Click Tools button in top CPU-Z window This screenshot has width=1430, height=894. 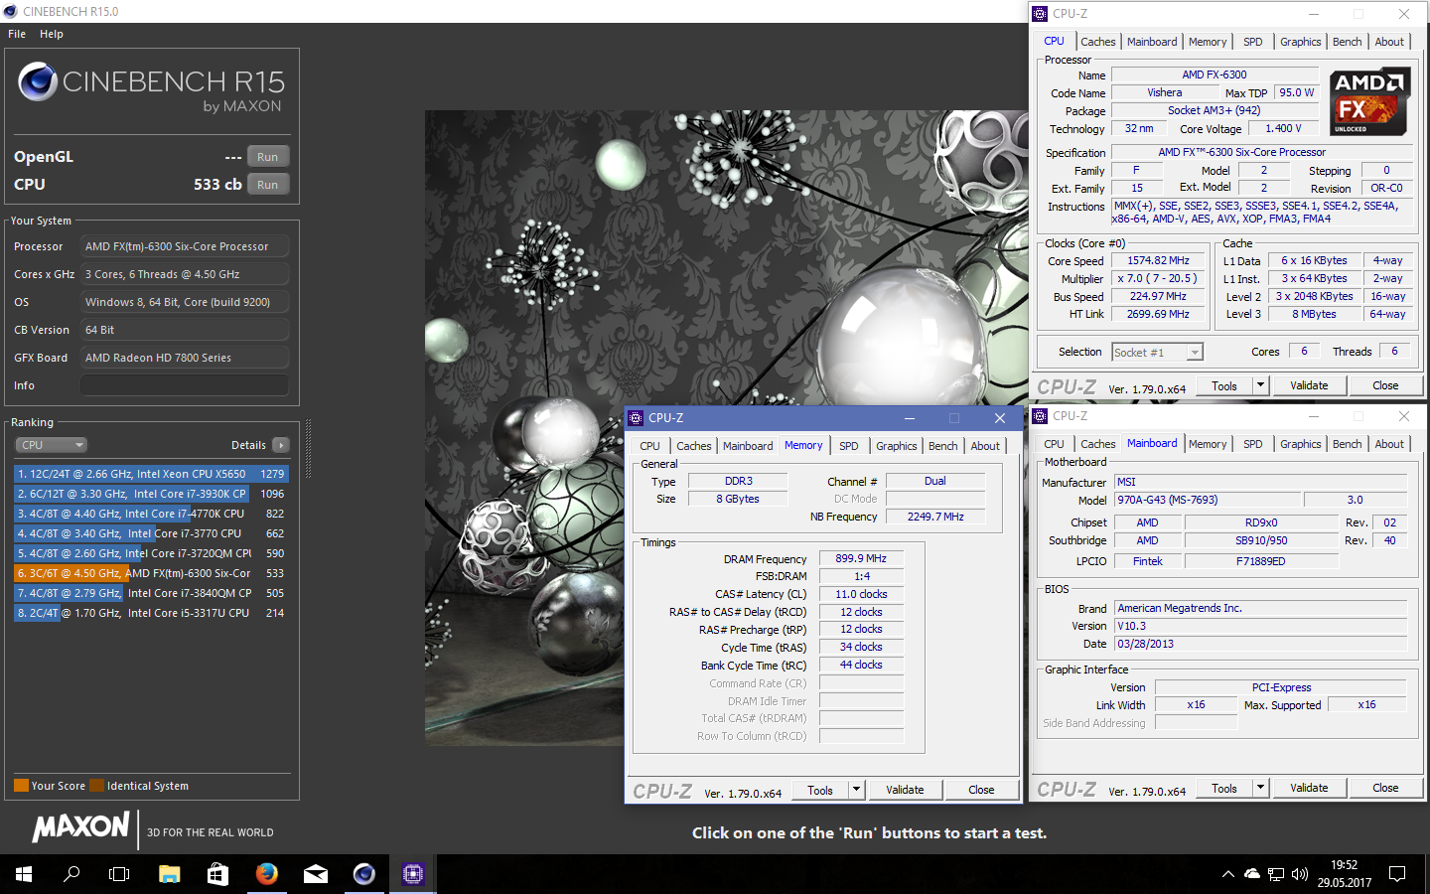point(1224,385)
